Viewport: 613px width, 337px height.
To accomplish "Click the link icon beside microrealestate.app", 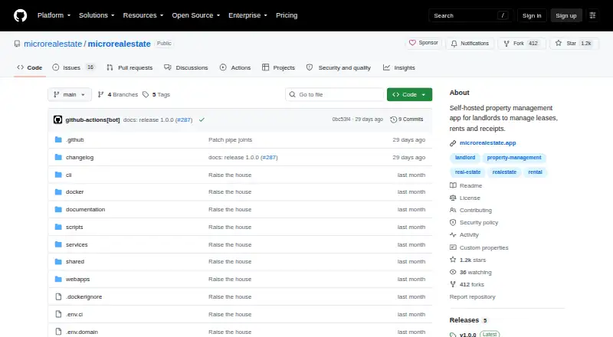I will (453, 143).
